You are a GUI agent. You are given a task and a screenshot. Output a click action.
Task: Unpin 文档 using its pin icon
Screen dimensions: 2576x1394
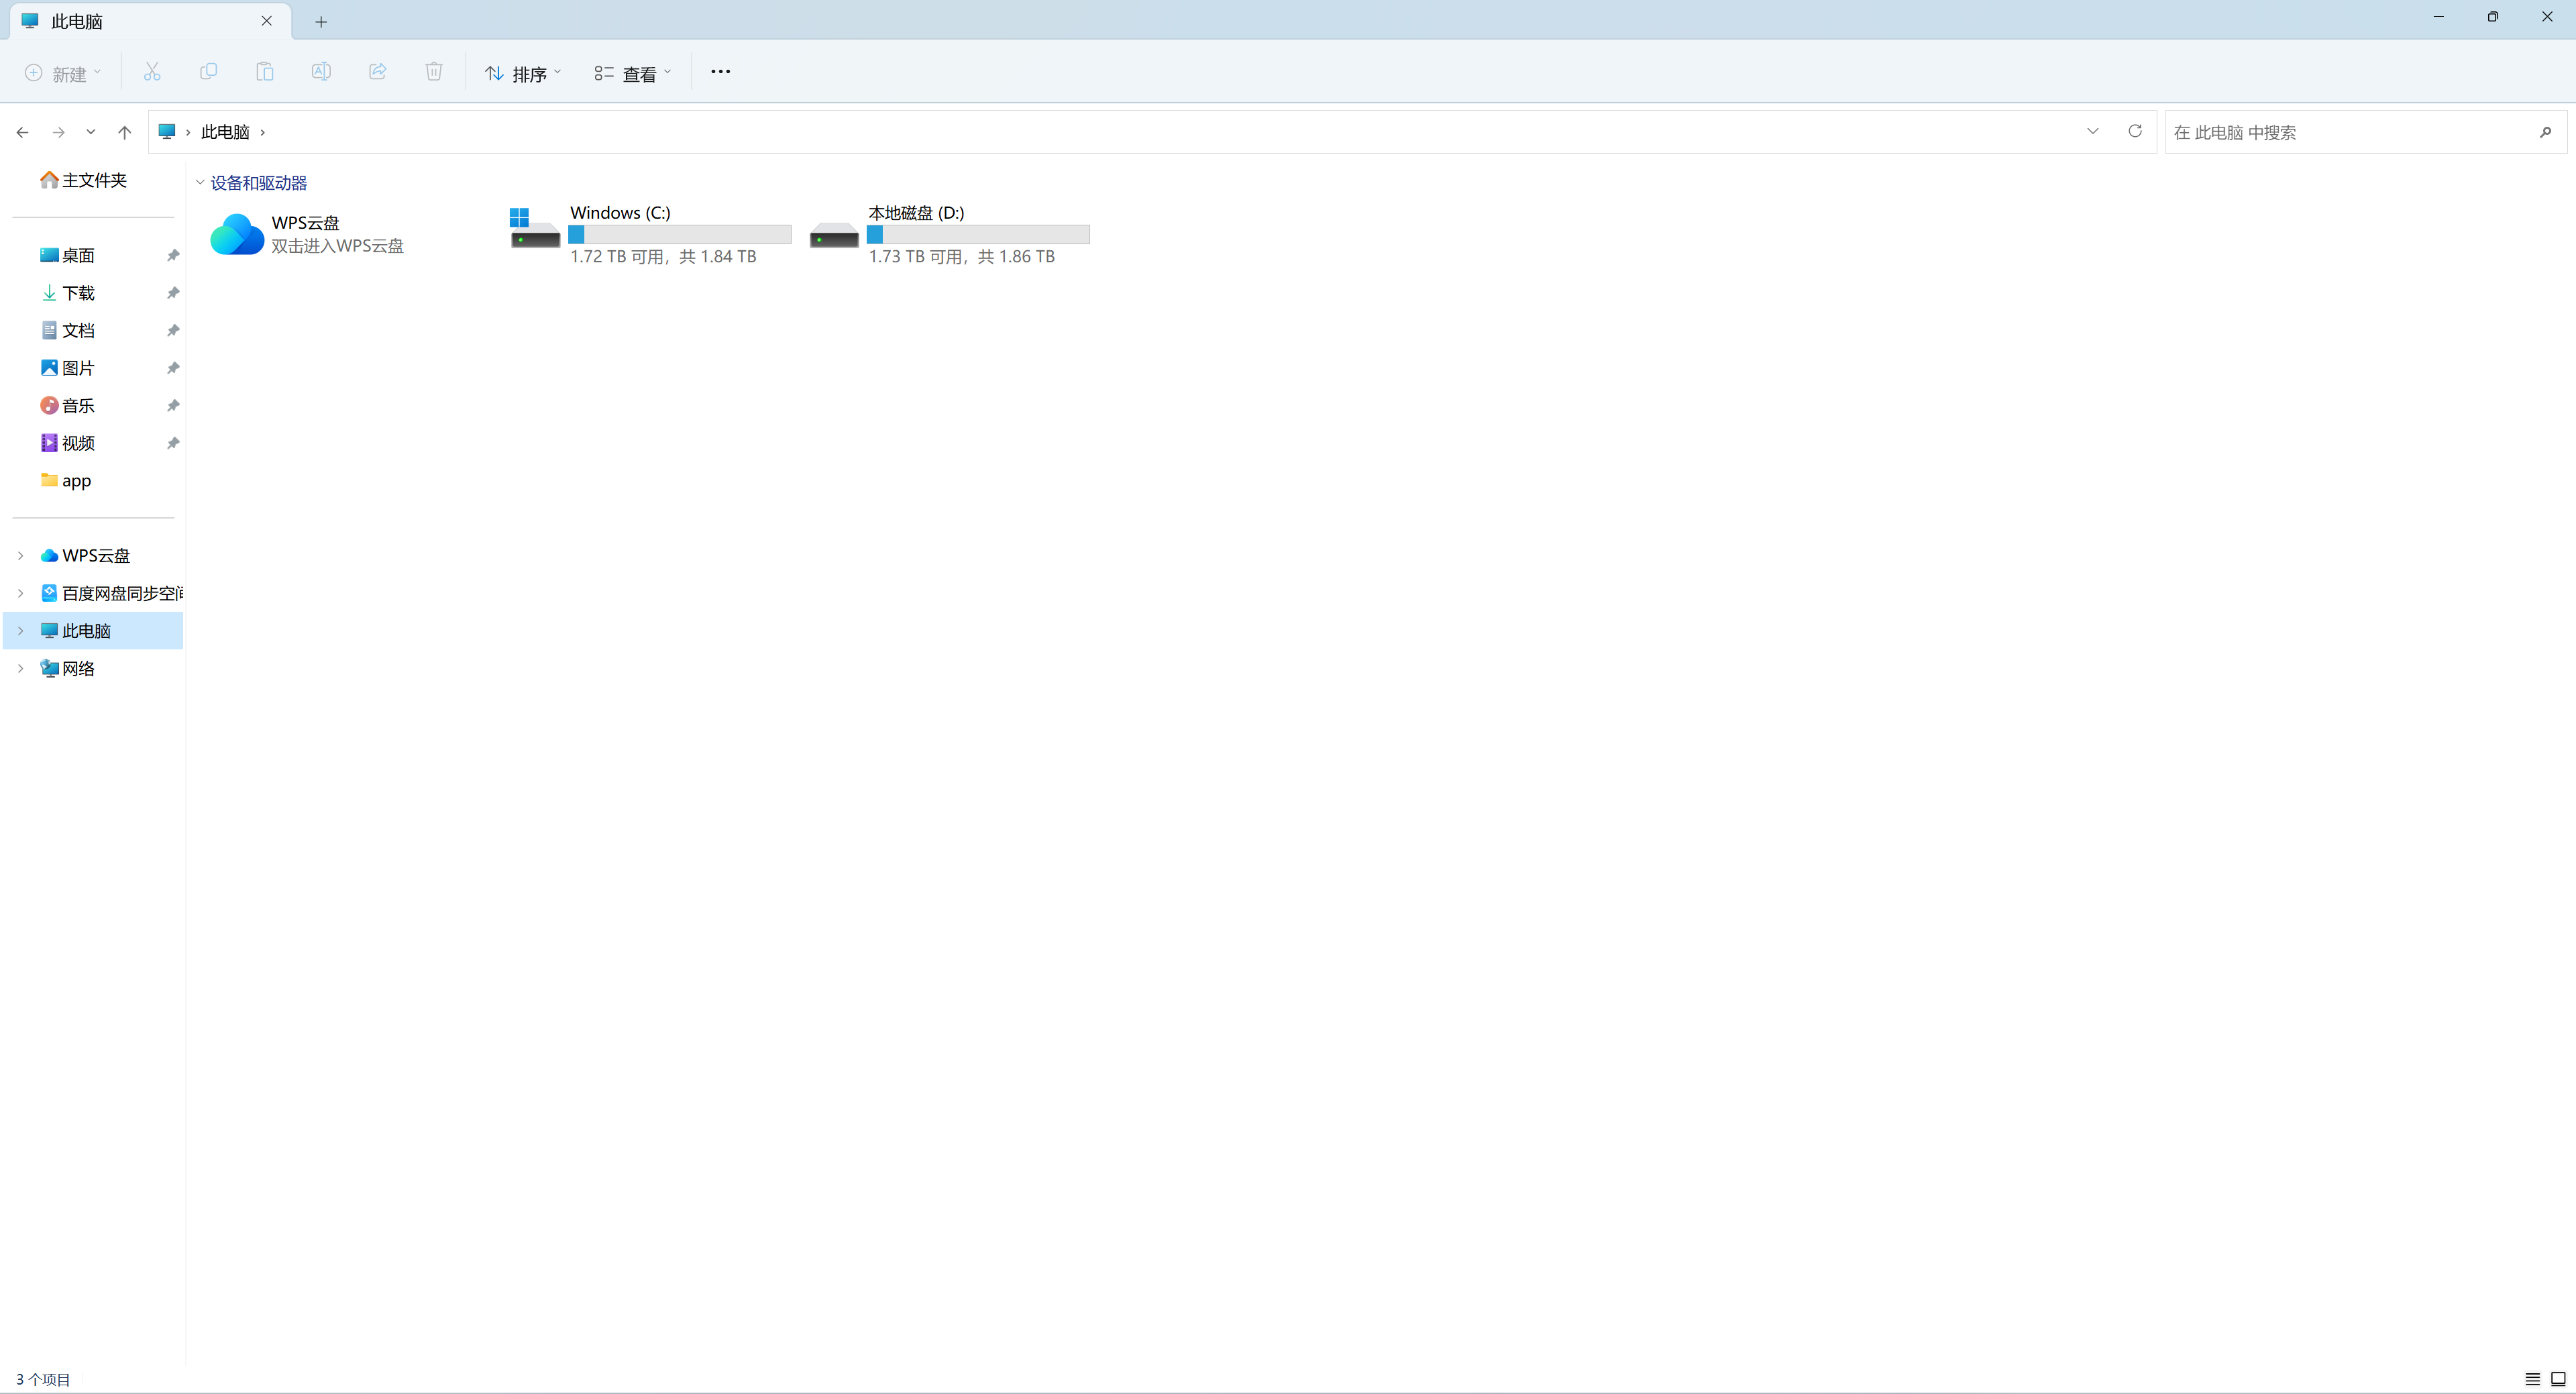pos(173,331)
